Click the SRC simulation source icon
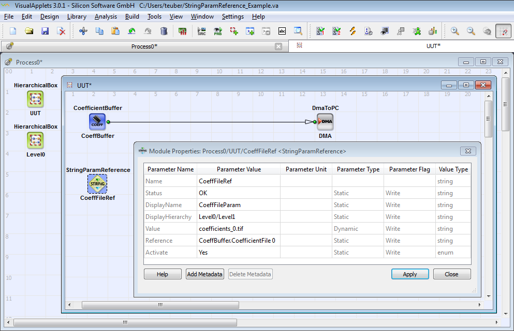The height and width of the screenshot is (331, 514). (x=202, y=31)
